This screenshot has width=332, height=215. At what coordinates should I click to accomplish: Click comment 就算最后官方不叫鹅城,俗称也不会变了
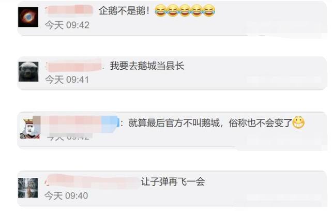(210, 122)
